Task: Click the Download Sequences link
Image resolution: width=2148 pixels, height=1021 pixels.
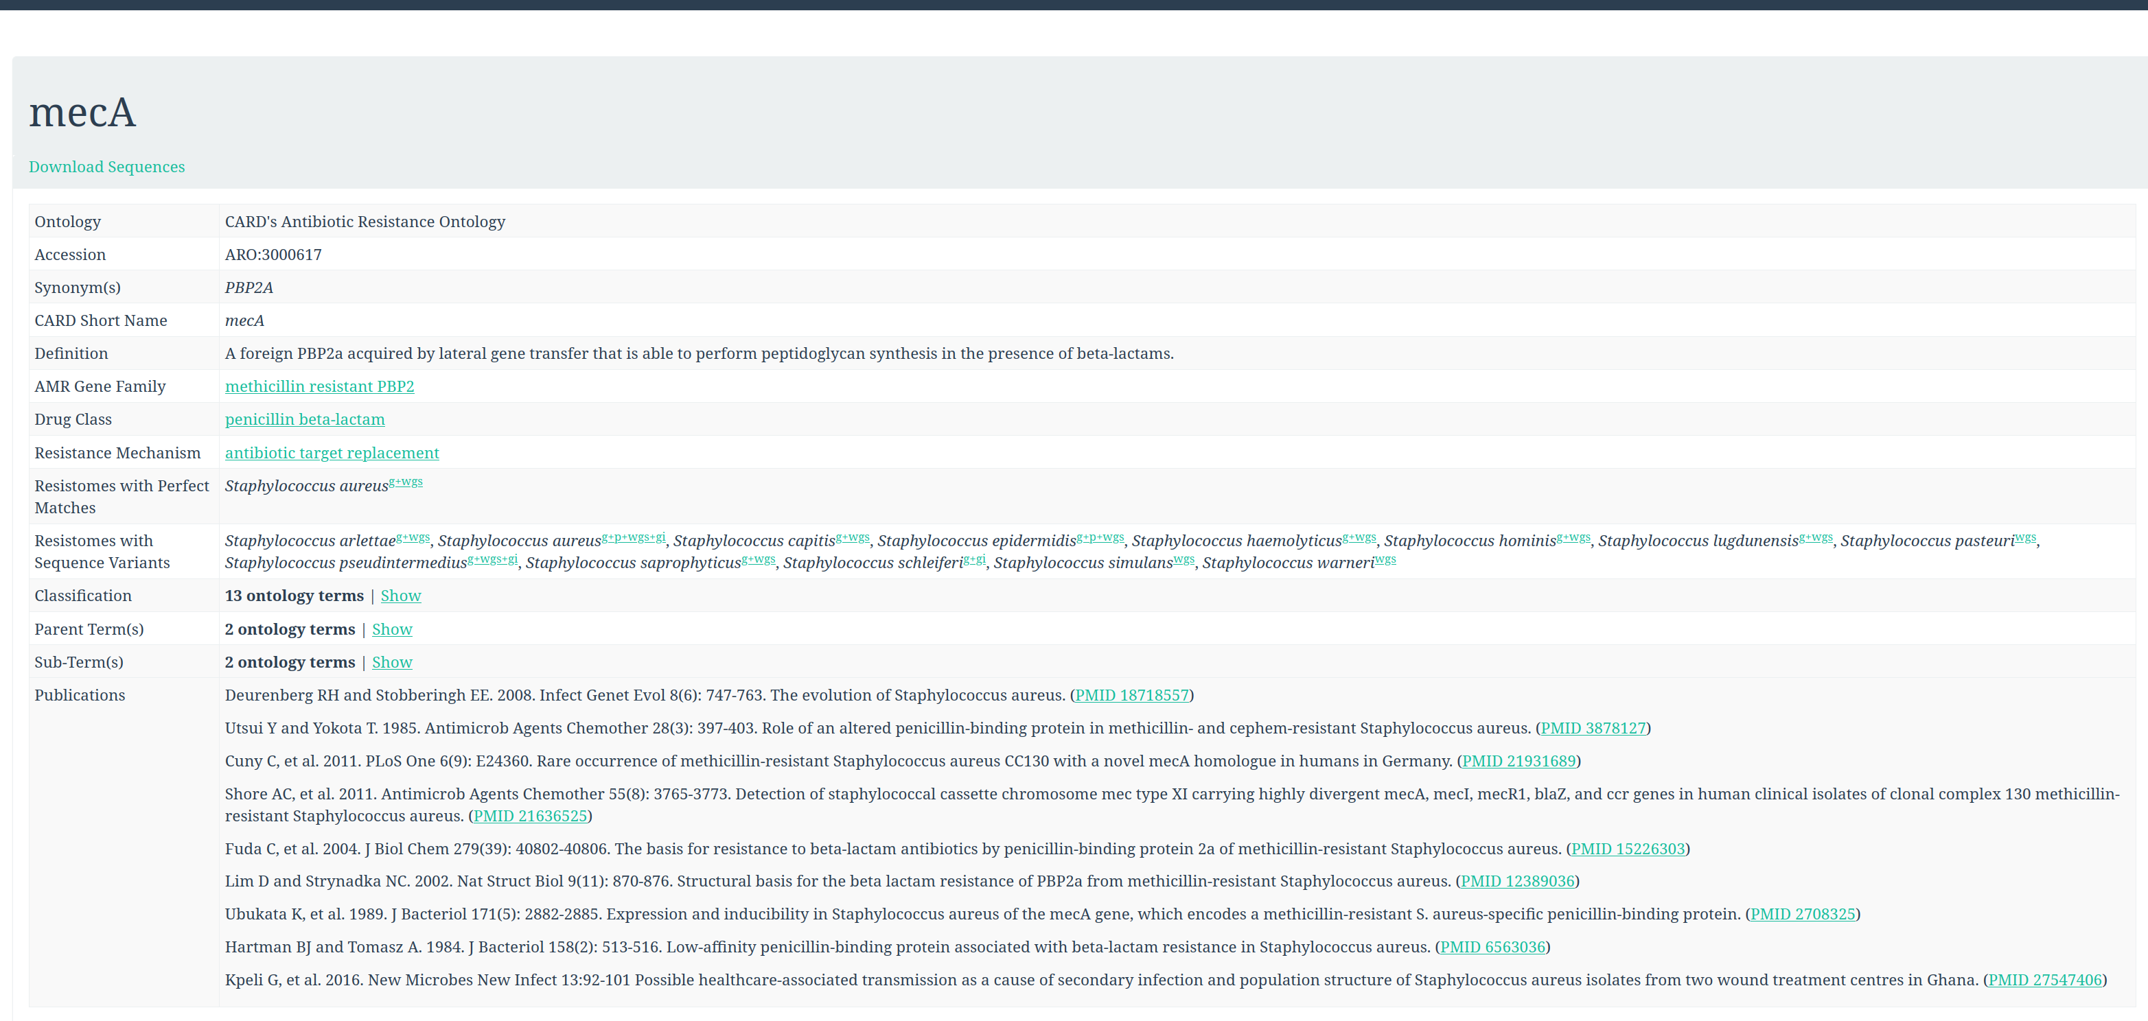Action: (106, 167)
